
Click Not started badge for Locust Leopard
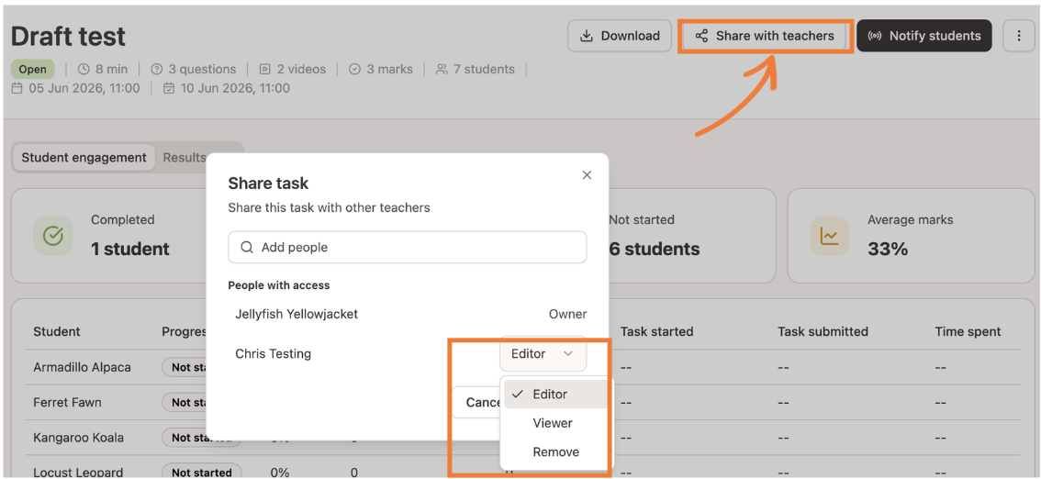(202, 473)
